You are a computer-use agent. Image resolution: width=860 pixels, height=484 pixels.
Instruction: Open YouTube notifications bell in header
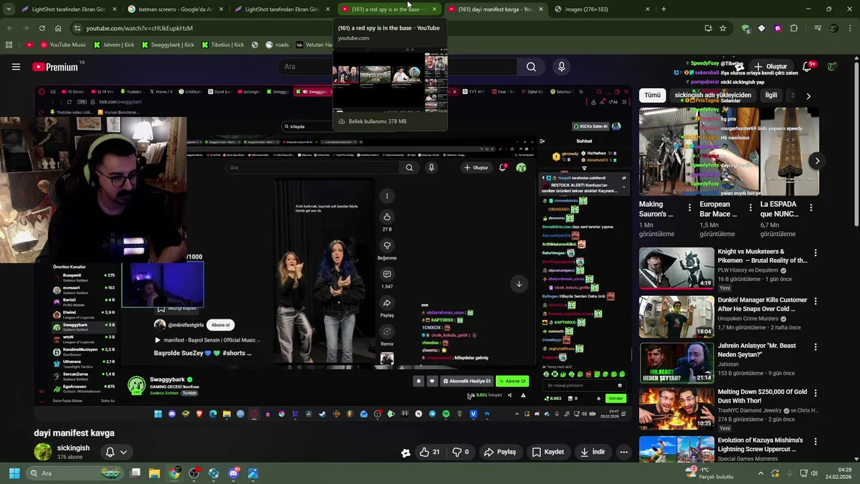(x=808, y=67)
